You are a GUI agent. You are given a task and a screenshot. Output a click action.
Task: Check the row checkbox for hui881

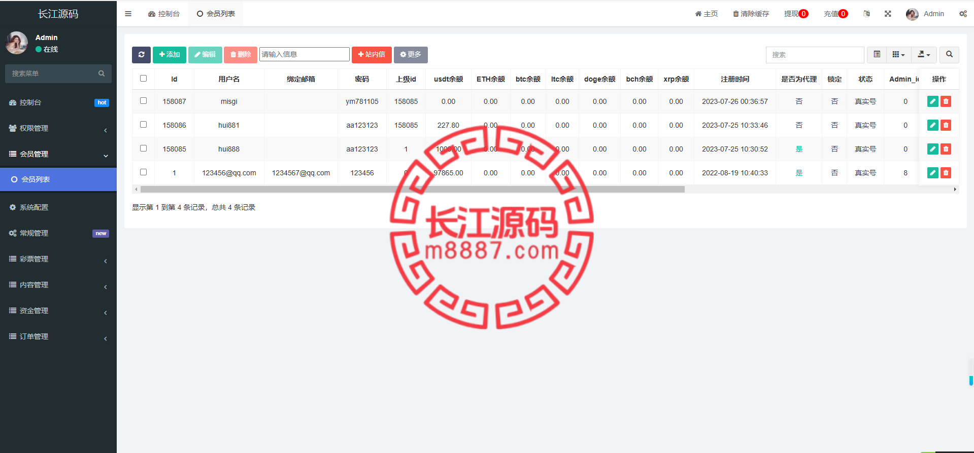[x=143, y=125]
